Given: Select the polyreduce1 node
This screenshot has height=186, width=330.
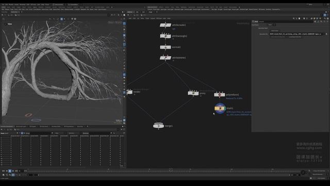Looking at the screenshot, I should click(x=220, y=95).
